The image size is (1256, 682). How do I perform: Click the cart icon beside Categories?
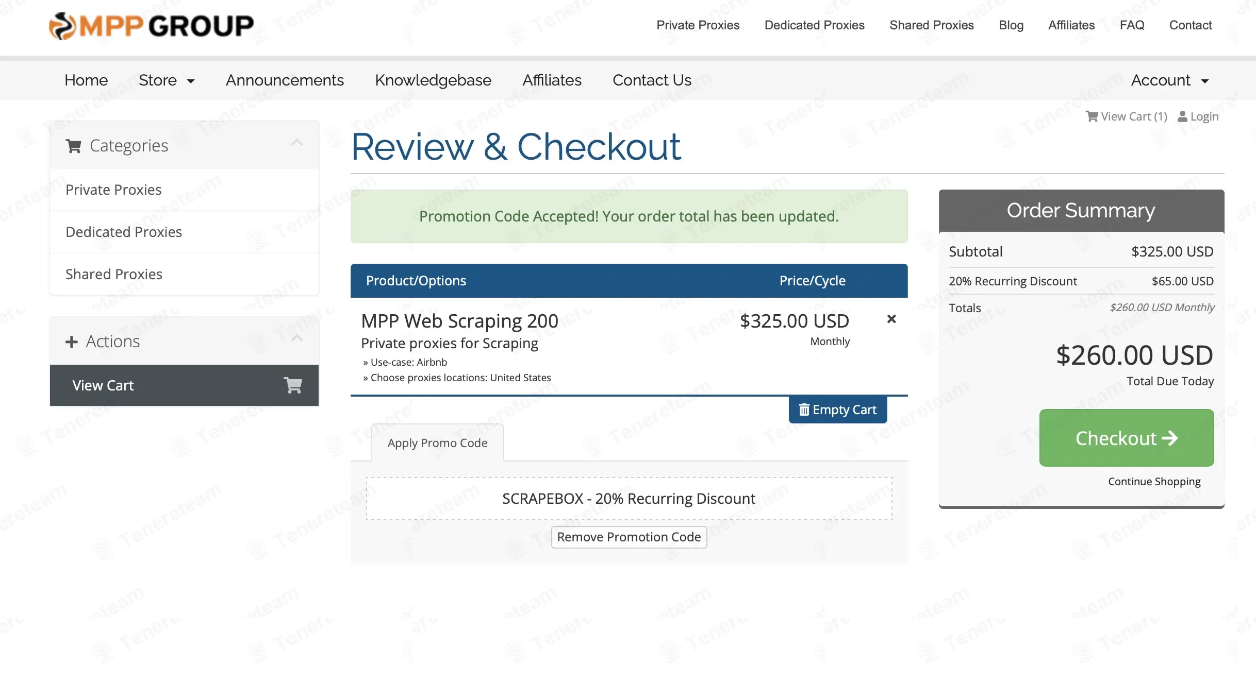(73, 146)
